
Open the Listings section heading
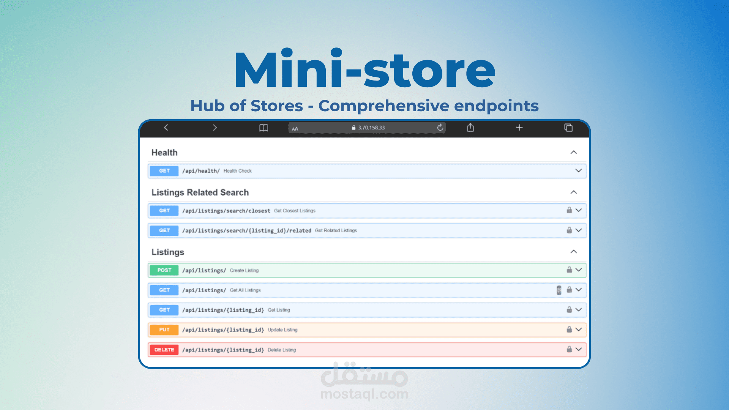tap(168, 252)
